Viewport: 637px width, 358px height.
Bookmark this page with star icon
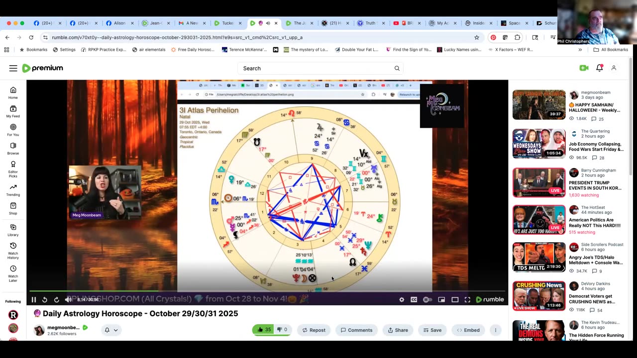476,37
